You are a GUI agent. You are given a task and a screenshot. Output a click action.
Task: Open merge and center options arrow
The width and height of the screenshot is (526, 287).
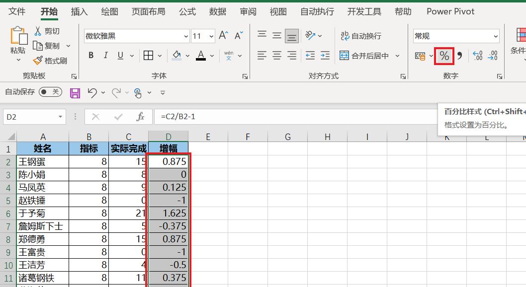pyautogui.click(x=397, y=56)
